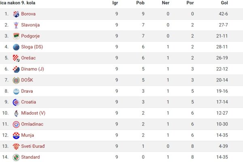Click the Gol column header

click(224, 3)
